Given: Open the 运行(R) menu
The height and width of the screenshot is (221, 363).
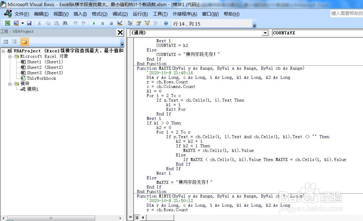Looking at the screenshot, I should click(x=140, y=14).
